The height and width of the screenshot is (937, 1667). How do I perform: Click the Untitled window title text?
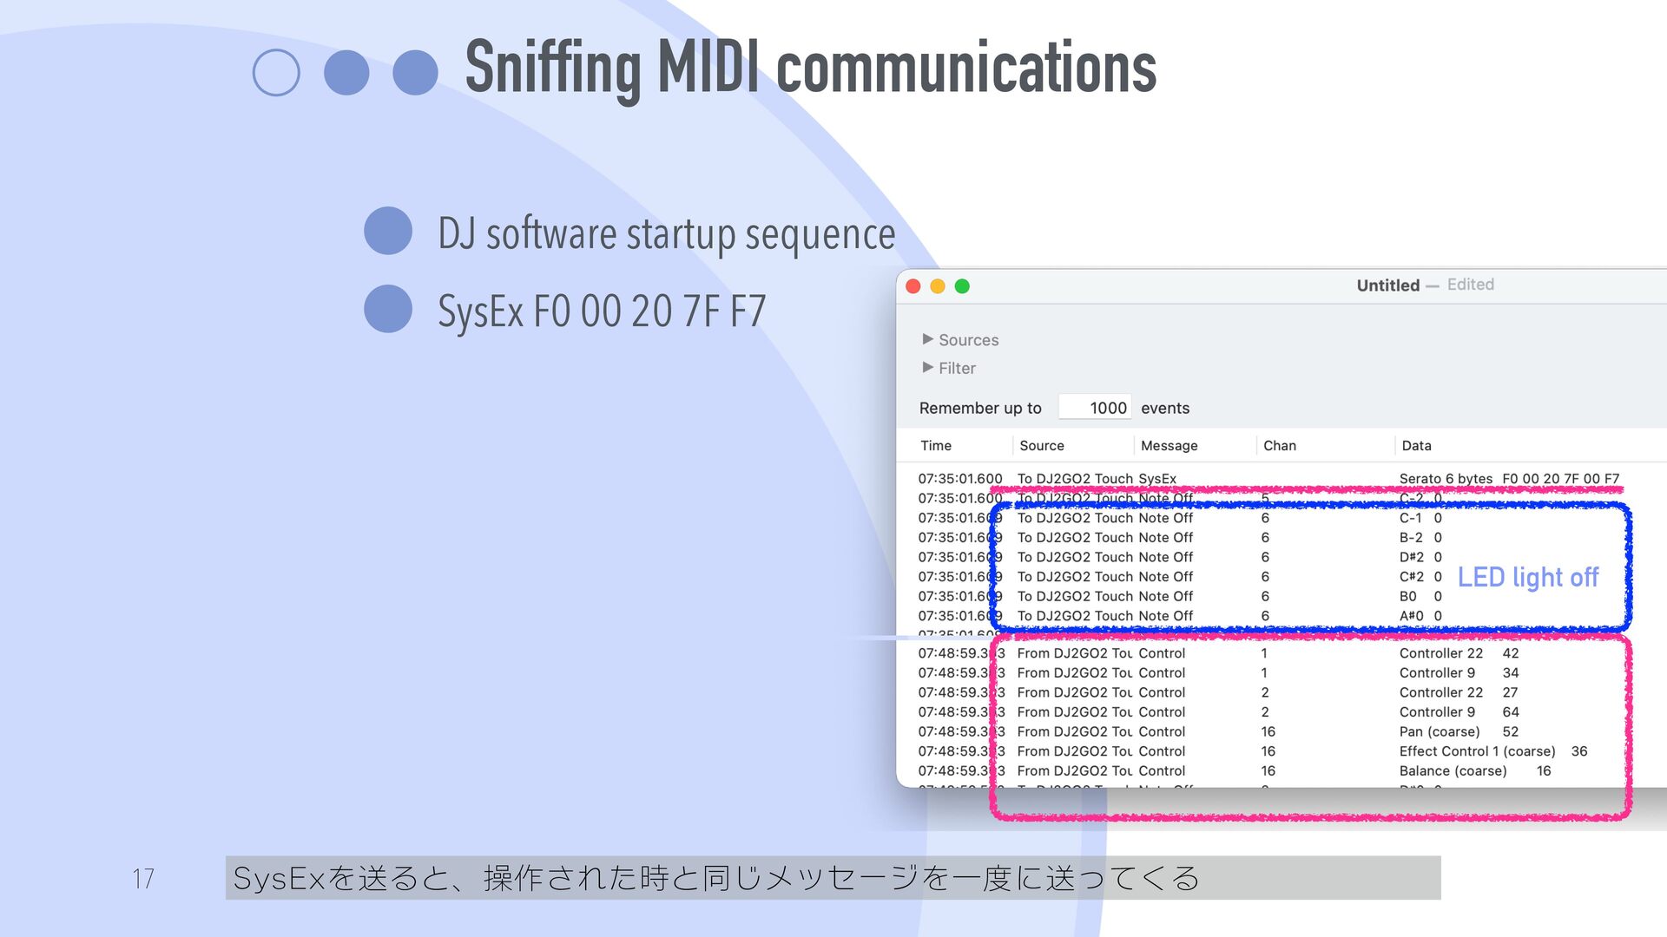tap(1387, 285)
